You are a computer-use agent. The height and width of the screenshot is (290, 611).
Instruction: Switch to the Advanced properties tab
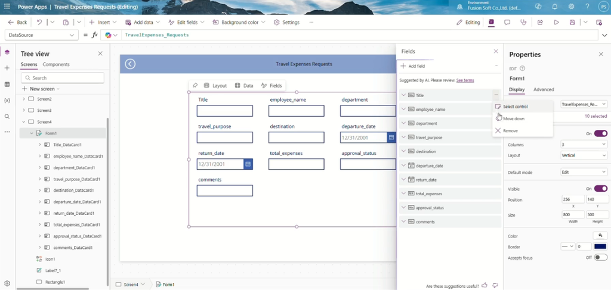coord(544,89)
